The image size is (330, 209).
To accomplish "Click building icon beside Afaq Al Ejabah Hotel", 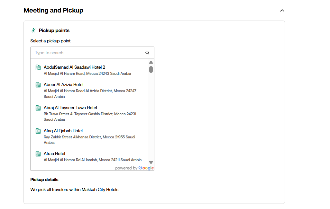I will (38, 131).
